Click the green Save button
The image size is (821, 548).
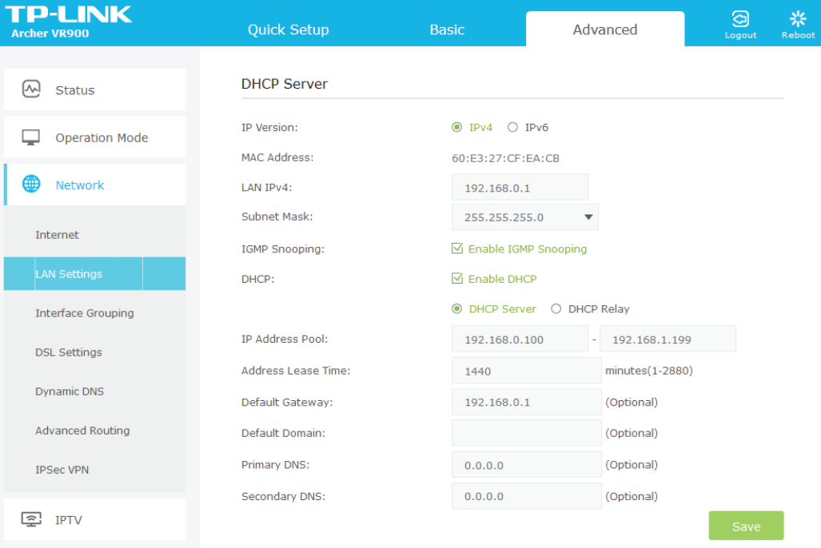746,526
